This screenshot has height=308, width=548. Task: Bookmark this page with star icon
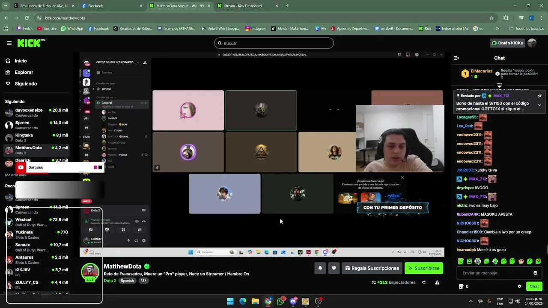(491, 18)
